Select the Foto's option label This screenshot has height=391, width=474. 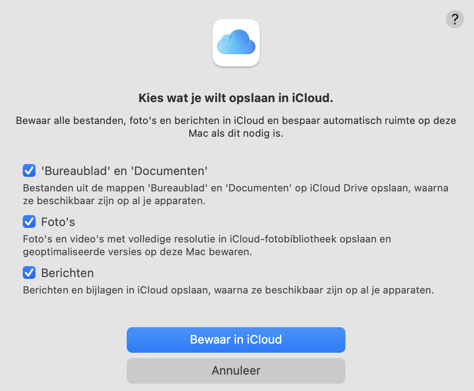click(x=58, y=222)
